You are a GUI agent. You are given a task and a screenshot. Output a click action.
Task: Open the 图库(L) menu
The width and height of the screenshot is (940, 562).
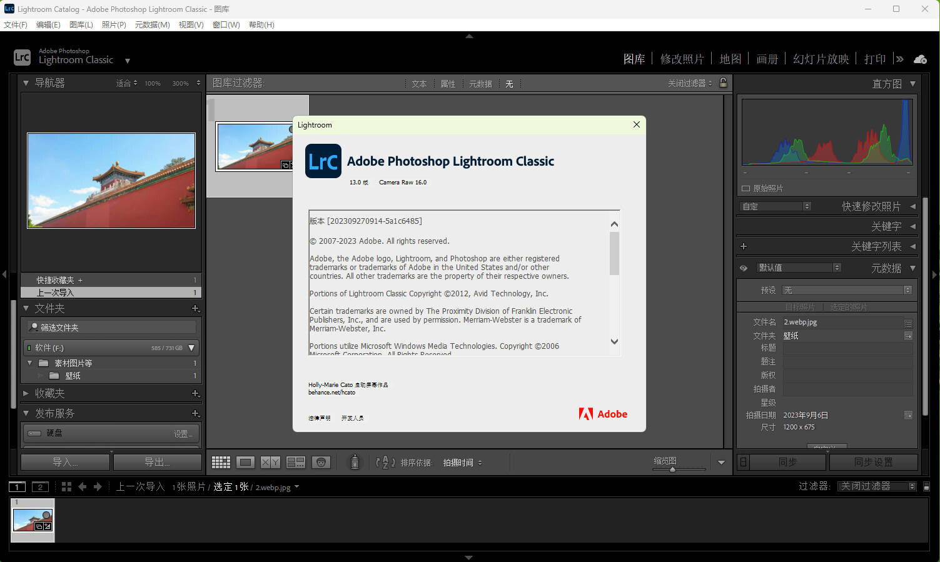pyautogui.click(x=81, y=24)
